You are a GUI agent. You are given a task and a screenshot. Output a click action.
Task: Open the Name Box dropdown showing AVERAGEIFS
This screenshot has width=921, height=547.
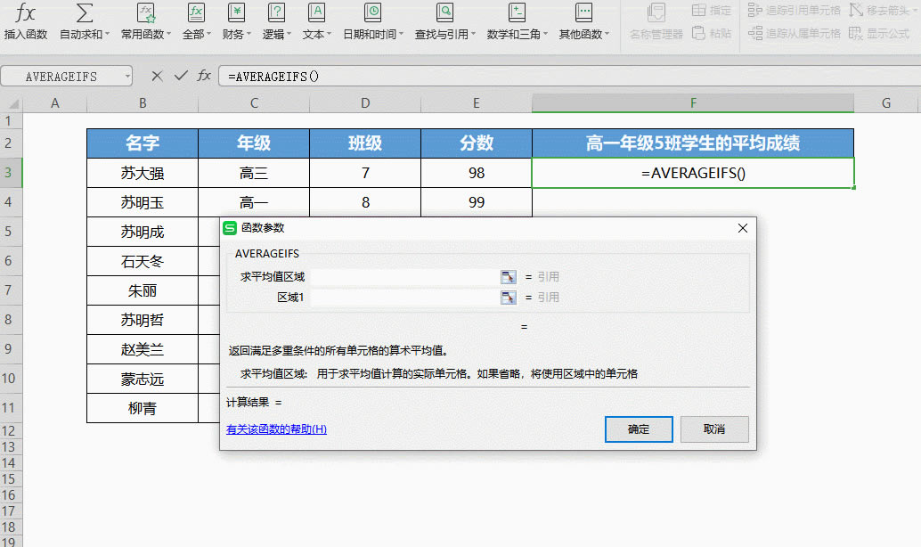[126, 76]
